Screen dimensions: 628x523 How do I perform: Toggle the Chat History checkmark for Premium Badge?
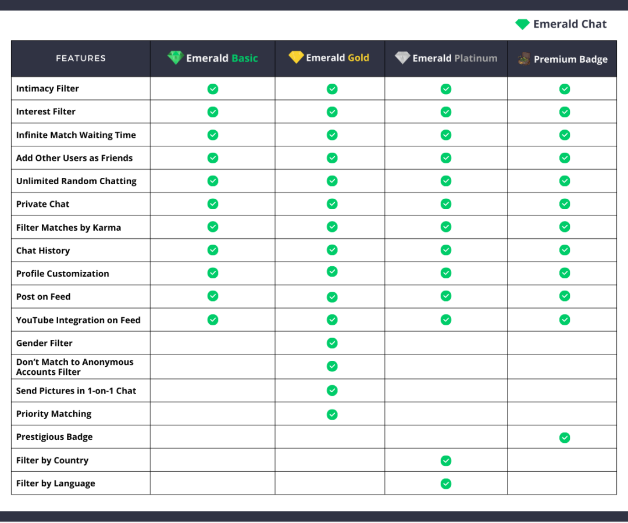564,250
